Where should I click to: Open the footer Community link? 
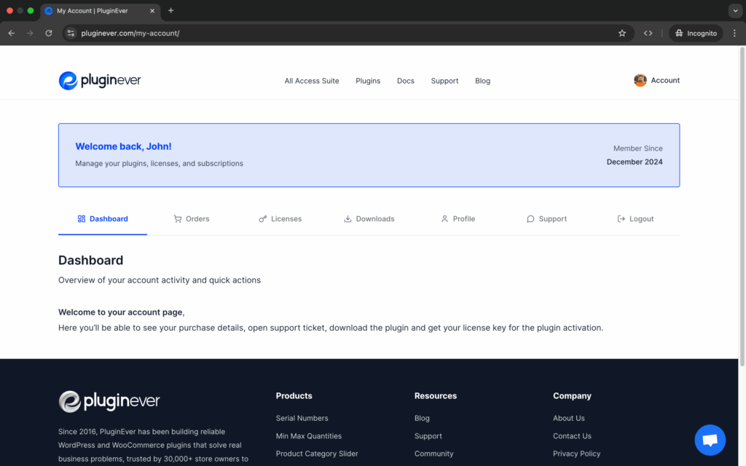433,454
